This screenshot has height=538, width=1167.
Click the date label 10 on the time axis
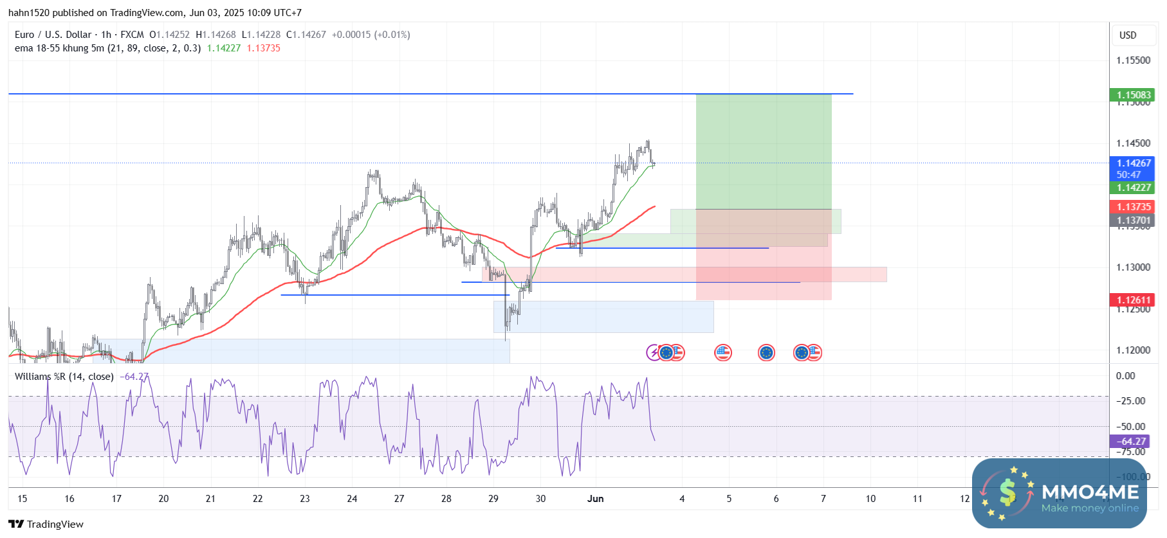tap(870, 499)
